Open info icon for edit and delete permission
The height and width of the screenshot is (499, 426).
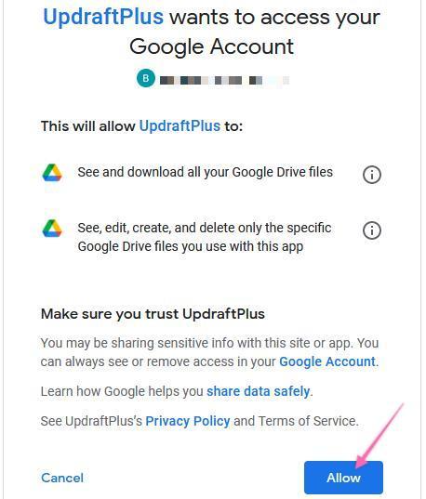[371, 230]
